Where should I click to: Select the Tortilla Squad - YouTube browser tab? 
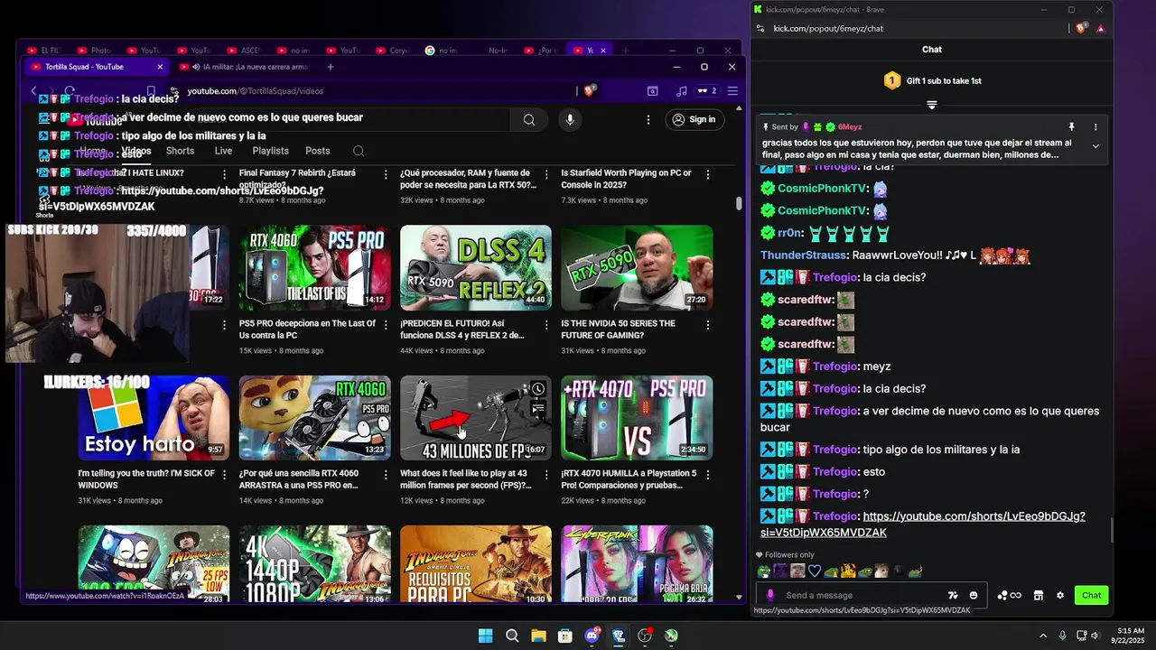pos(95,67)
